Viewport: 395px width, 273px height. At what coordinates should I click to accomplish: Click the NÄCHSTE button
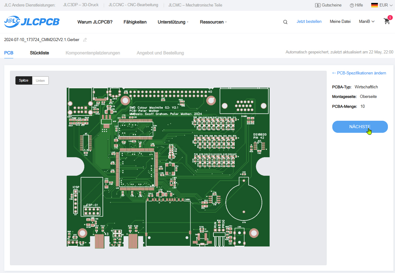point(360,127)
